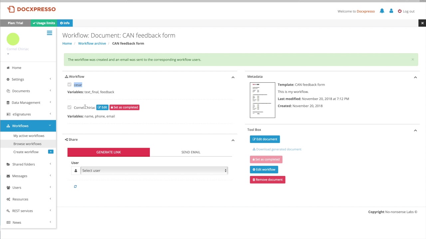The height and width of the screenshot is (239, 426).
Task: Click the Workflows sitemap icon in sidebar
Action: 8,126
